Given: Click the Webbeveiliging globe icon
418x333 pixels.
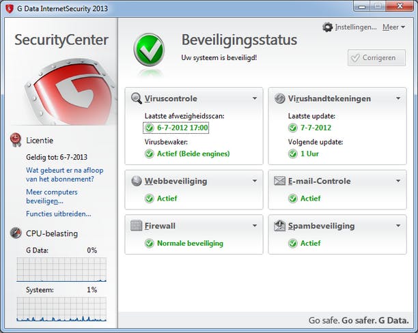Looking at the screenshot, I should (136, 181).
